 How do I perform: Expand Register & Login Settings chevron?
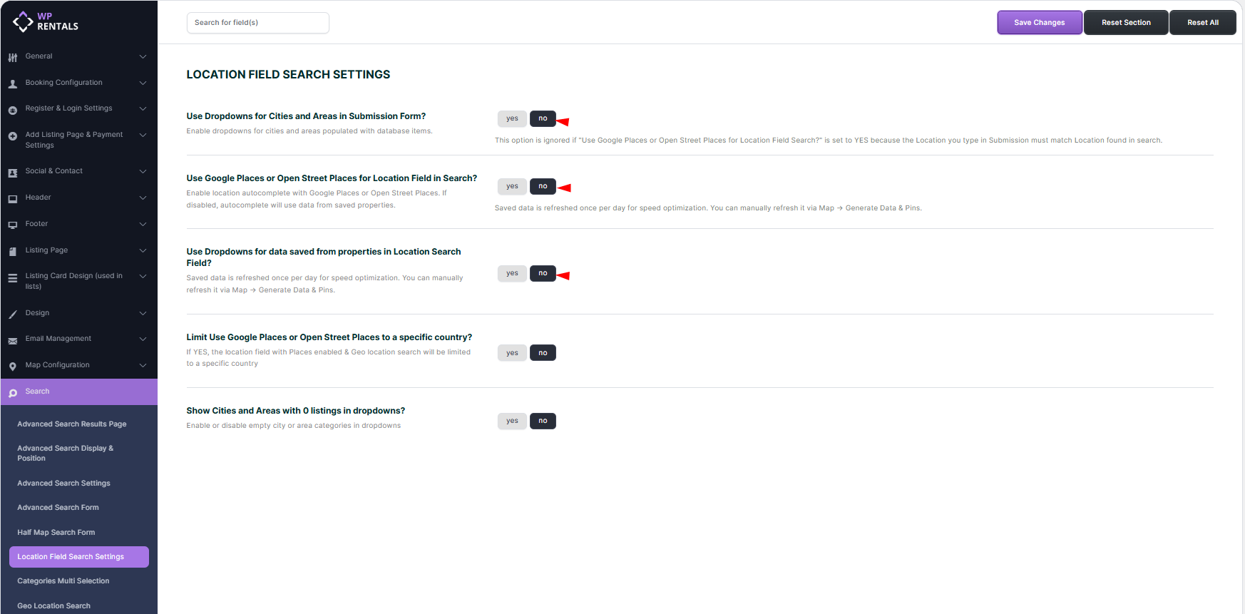point(143,108)
